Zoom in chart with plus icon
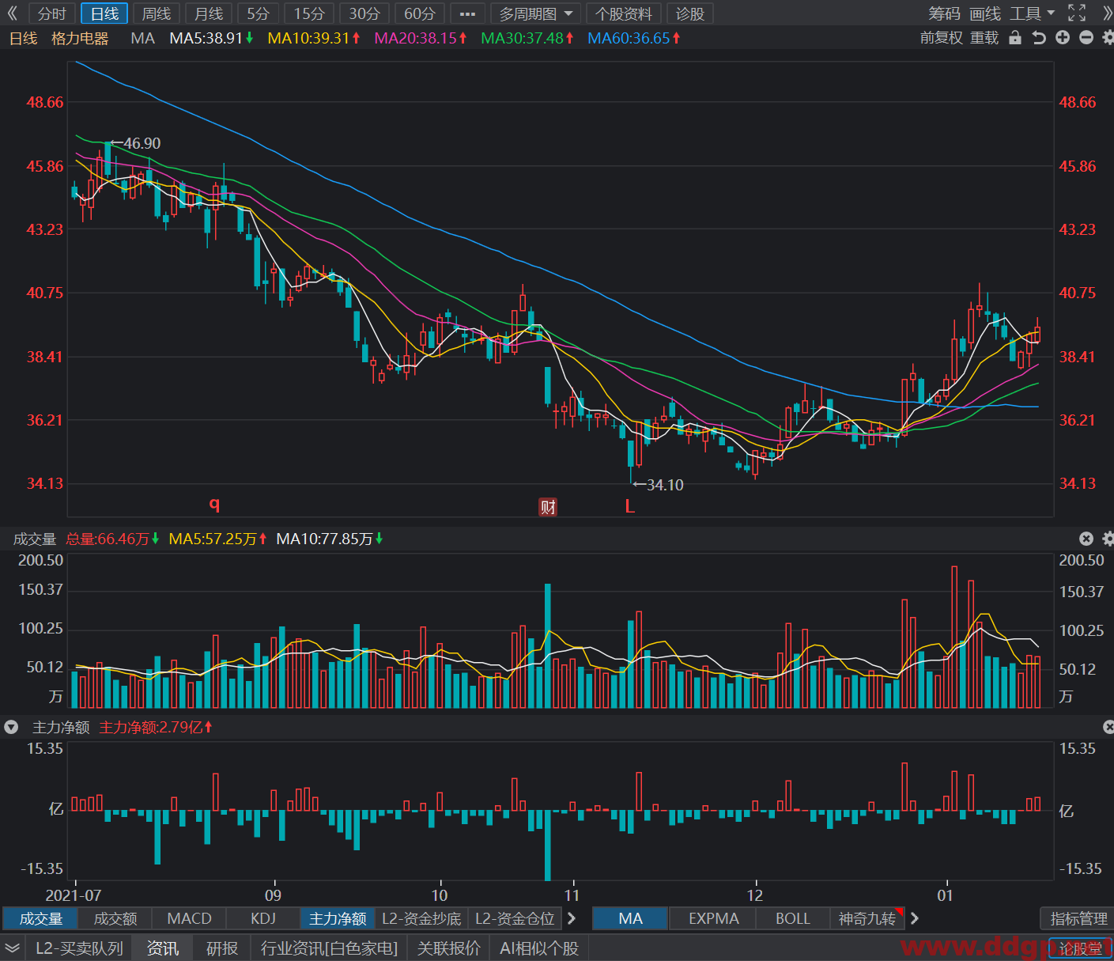The width and height of the screenshot is (1114, 961). [1063, 38]
